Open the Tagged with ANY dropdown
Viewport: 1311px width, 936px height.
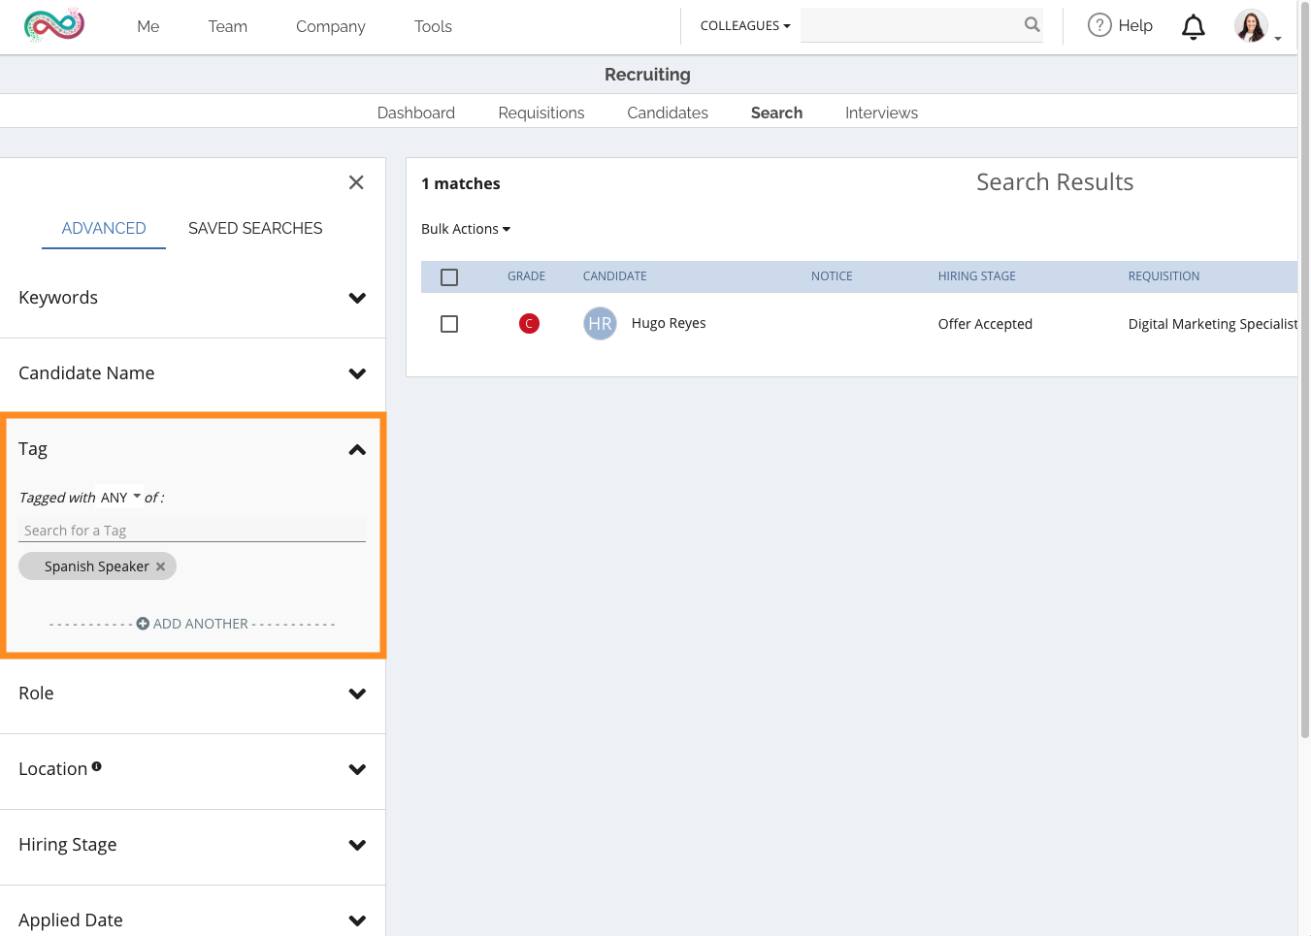coord(120,498)
